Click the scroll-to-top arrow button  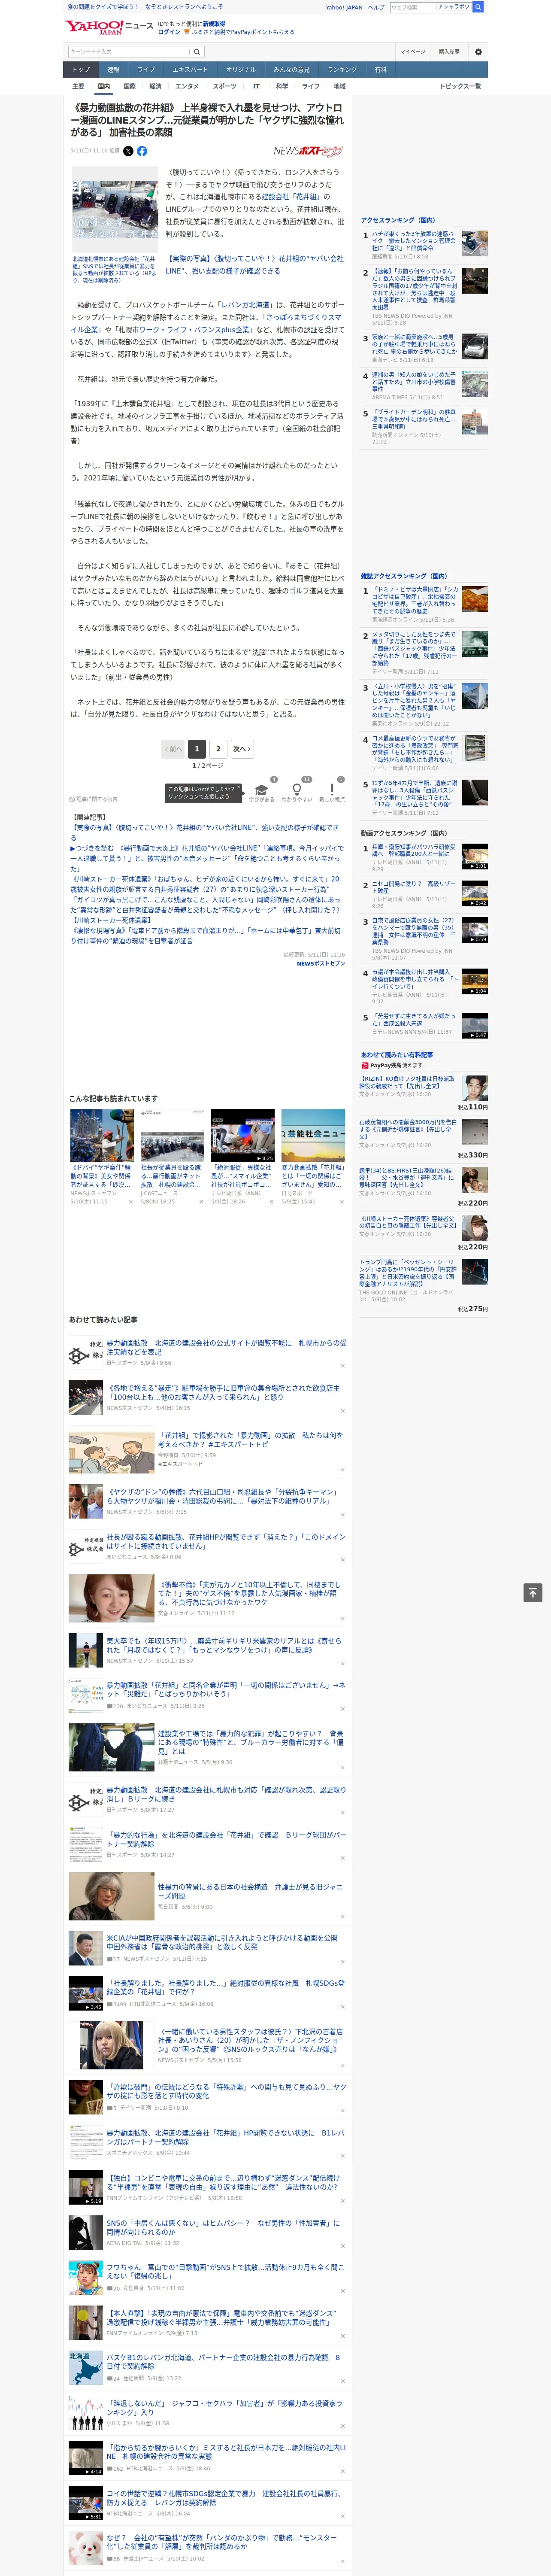533,1593
